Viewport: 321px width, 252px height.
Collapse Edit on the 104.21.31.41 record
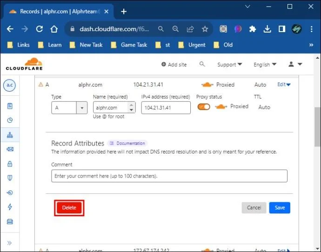(x=284, y=85)
